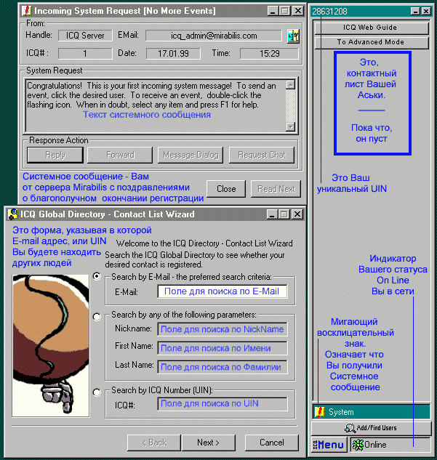Click the Request Chat button
This screenshot has height=460, width=437.
click(262, 155)
